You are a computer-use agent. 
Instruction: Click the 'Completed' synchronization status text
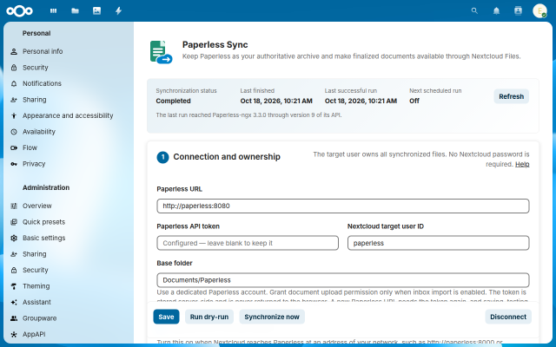[174, 101]
